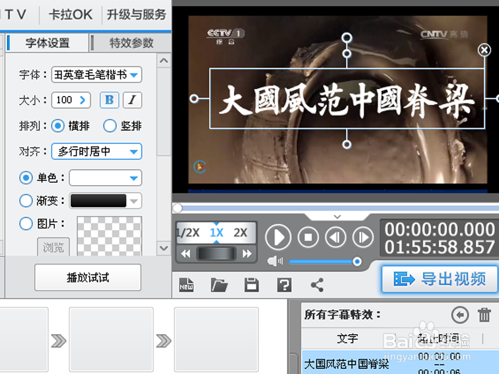
Task: Click the top rotation handle of subtitle box
Action: coord(347,38)
